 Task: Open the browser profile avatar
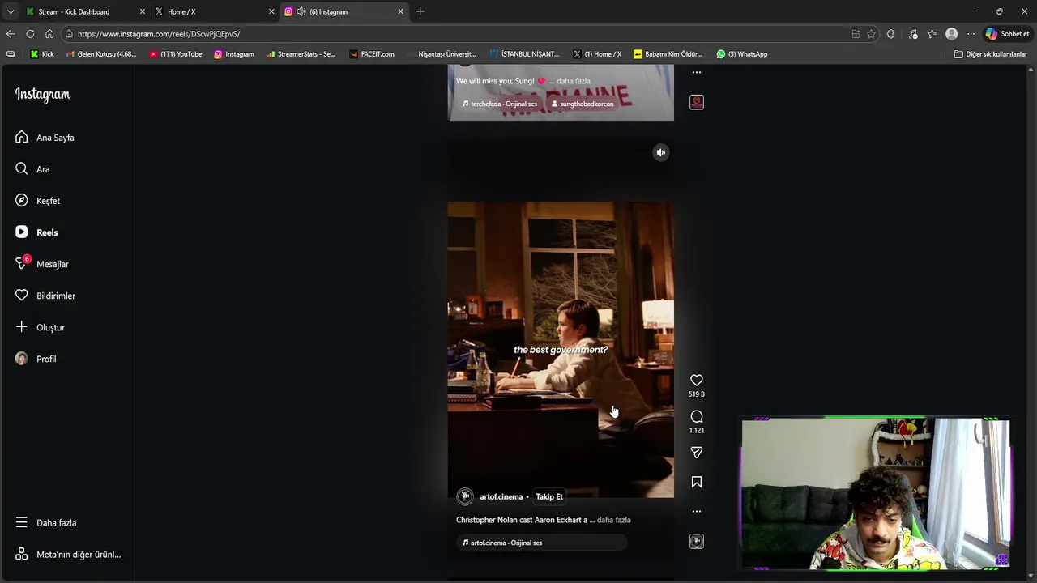952,34
